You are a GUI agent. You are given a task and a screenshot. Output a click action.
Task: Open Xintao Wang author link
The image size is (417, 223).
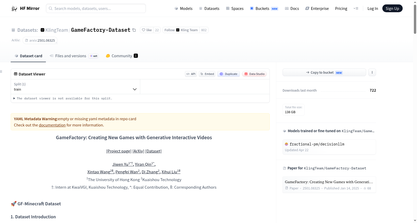(x=100, y=172)
